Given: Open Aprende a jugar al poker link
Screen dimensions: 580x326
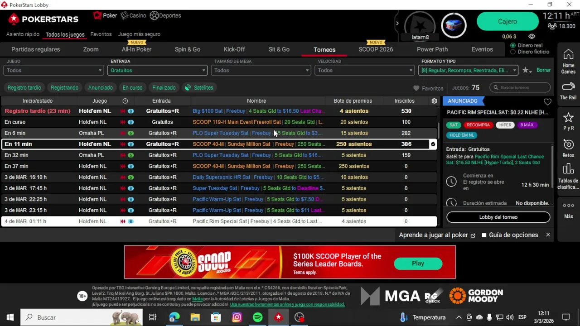Looking at the screenshot, I should [437, 235].
